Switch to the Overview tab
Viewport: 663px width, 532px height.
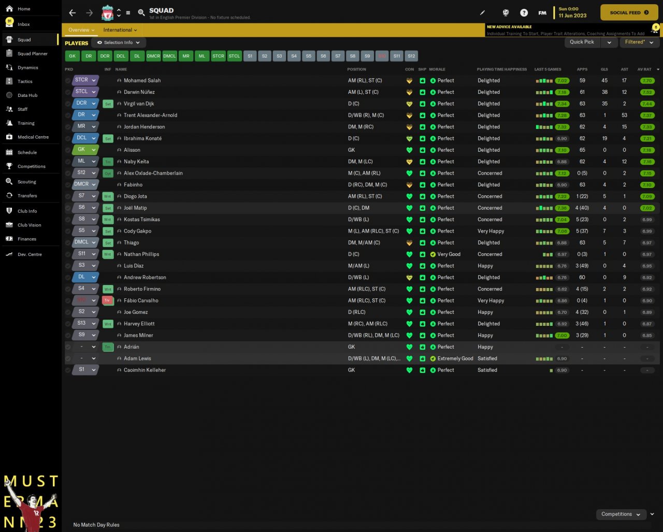pos(81,30)
